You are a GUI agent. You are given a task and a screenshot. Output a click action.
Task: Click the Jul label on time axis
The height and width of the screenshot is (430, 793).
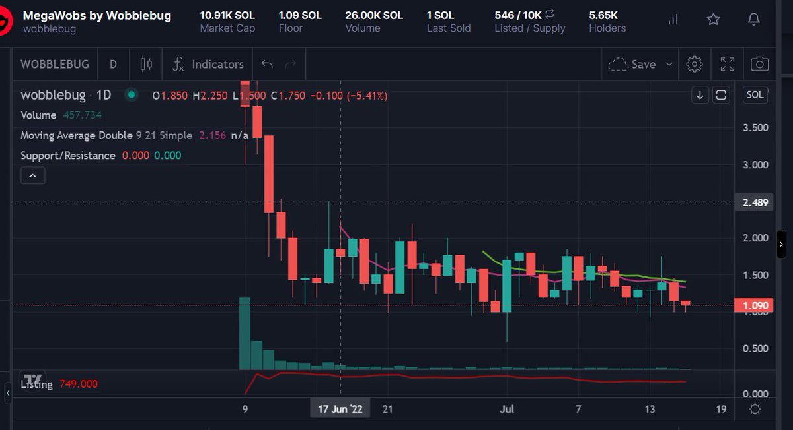point(507,410)
